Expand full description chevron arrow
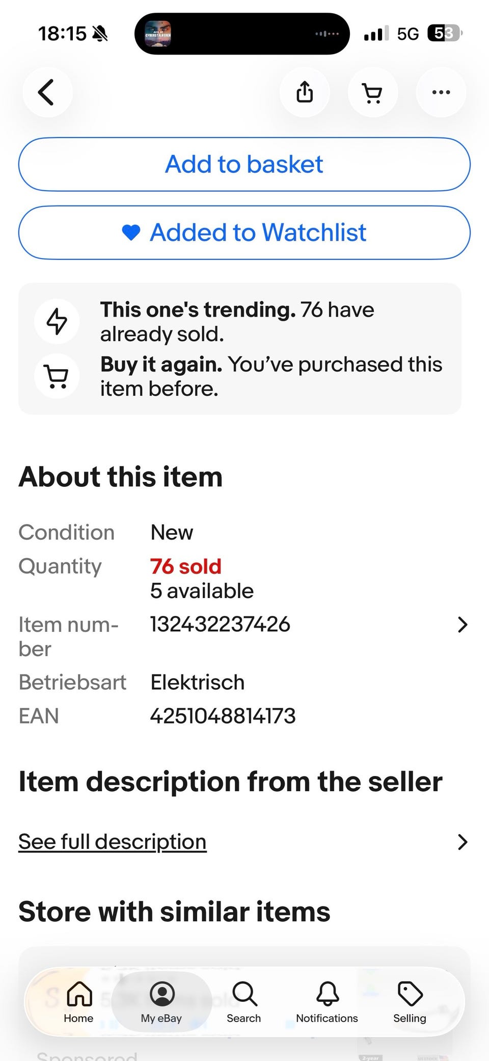The height and width of the screenshot is (1061, 489). click(462, 842)
